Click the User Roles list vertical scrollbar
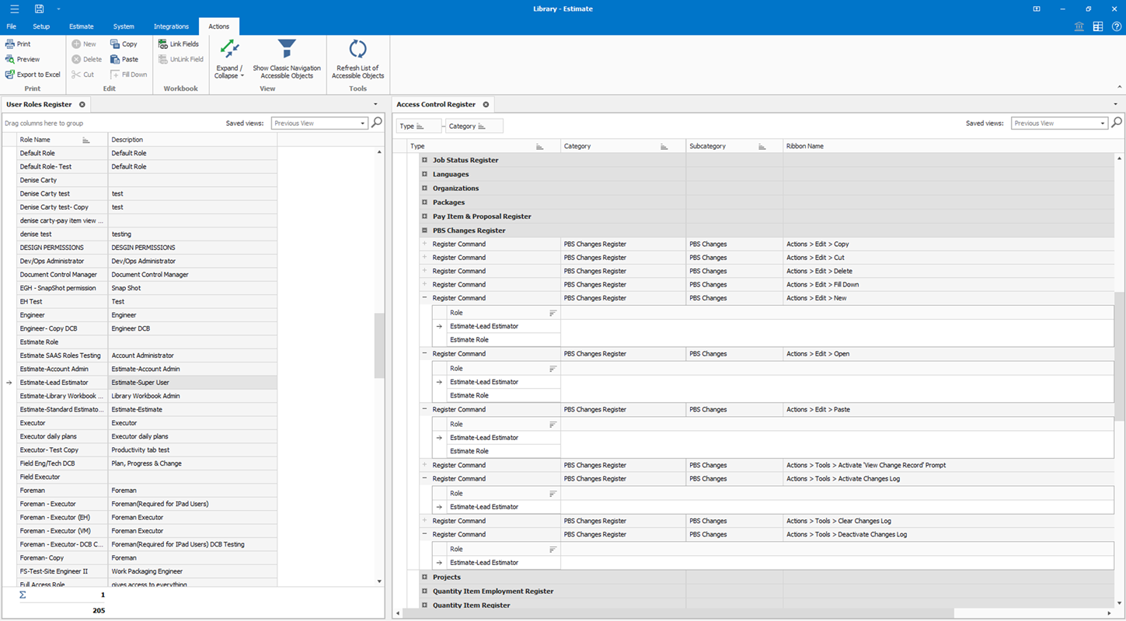The width and height of the screenshot is (1126, 621). tap(379, 345)
